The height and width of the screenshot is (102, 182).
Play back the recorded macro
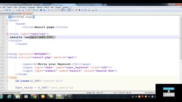click(82, 10)
